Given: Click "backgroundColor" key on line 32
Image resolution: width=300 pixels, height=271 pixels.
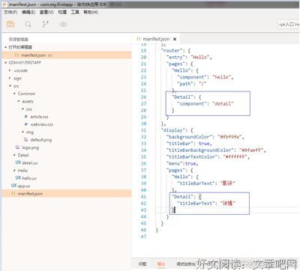Looking at the screenshot, I should pyautogui.click(x=189, y=137).
